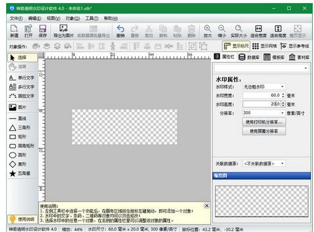This screenshot has width=314, height=232.
Task: Click the 放大 zoom in magnifier
Action: pyautogui.click(x=207, y=31)
